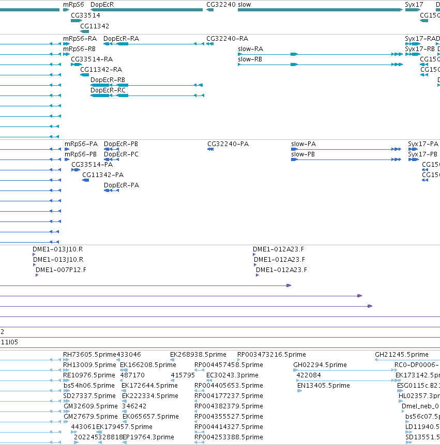Click feature 346242

coord(134,406)
